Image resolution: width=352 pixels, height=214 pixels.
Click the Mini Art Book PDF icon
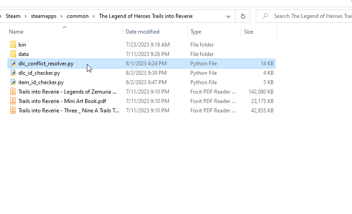coord(13,101)
